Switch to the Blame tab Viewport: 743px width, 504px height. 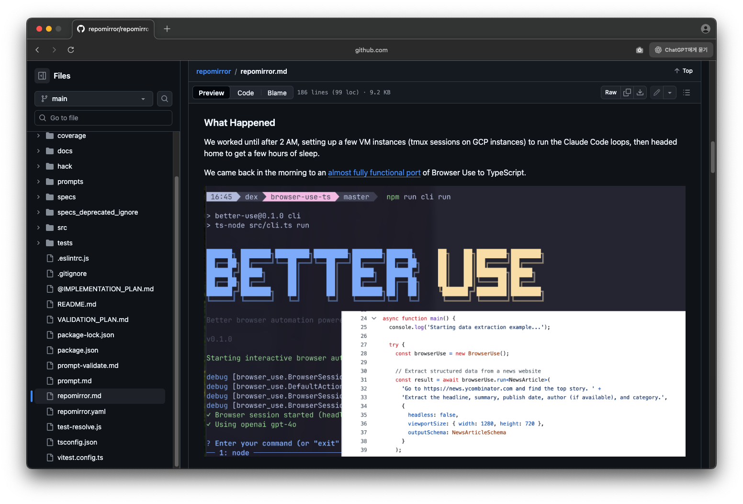[277, 93]
